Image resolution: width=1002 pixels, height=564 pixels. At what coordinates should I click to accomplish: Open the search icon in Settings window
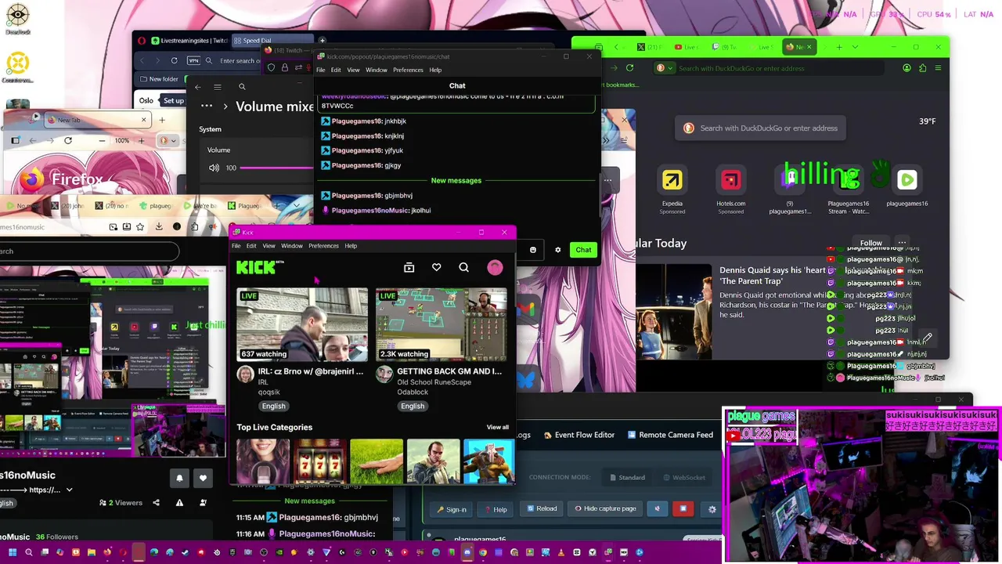[x=242, y=87]
